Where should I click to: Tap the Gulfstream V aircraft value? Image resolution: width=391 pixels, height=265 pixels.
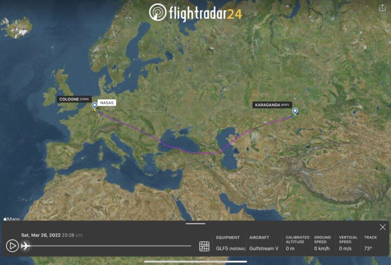click(x=264, y=248)
